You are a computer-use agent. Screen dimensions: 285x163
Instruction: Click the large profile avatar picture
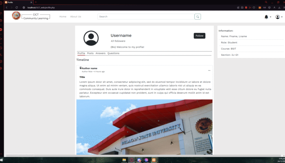(x=91, y=38)
